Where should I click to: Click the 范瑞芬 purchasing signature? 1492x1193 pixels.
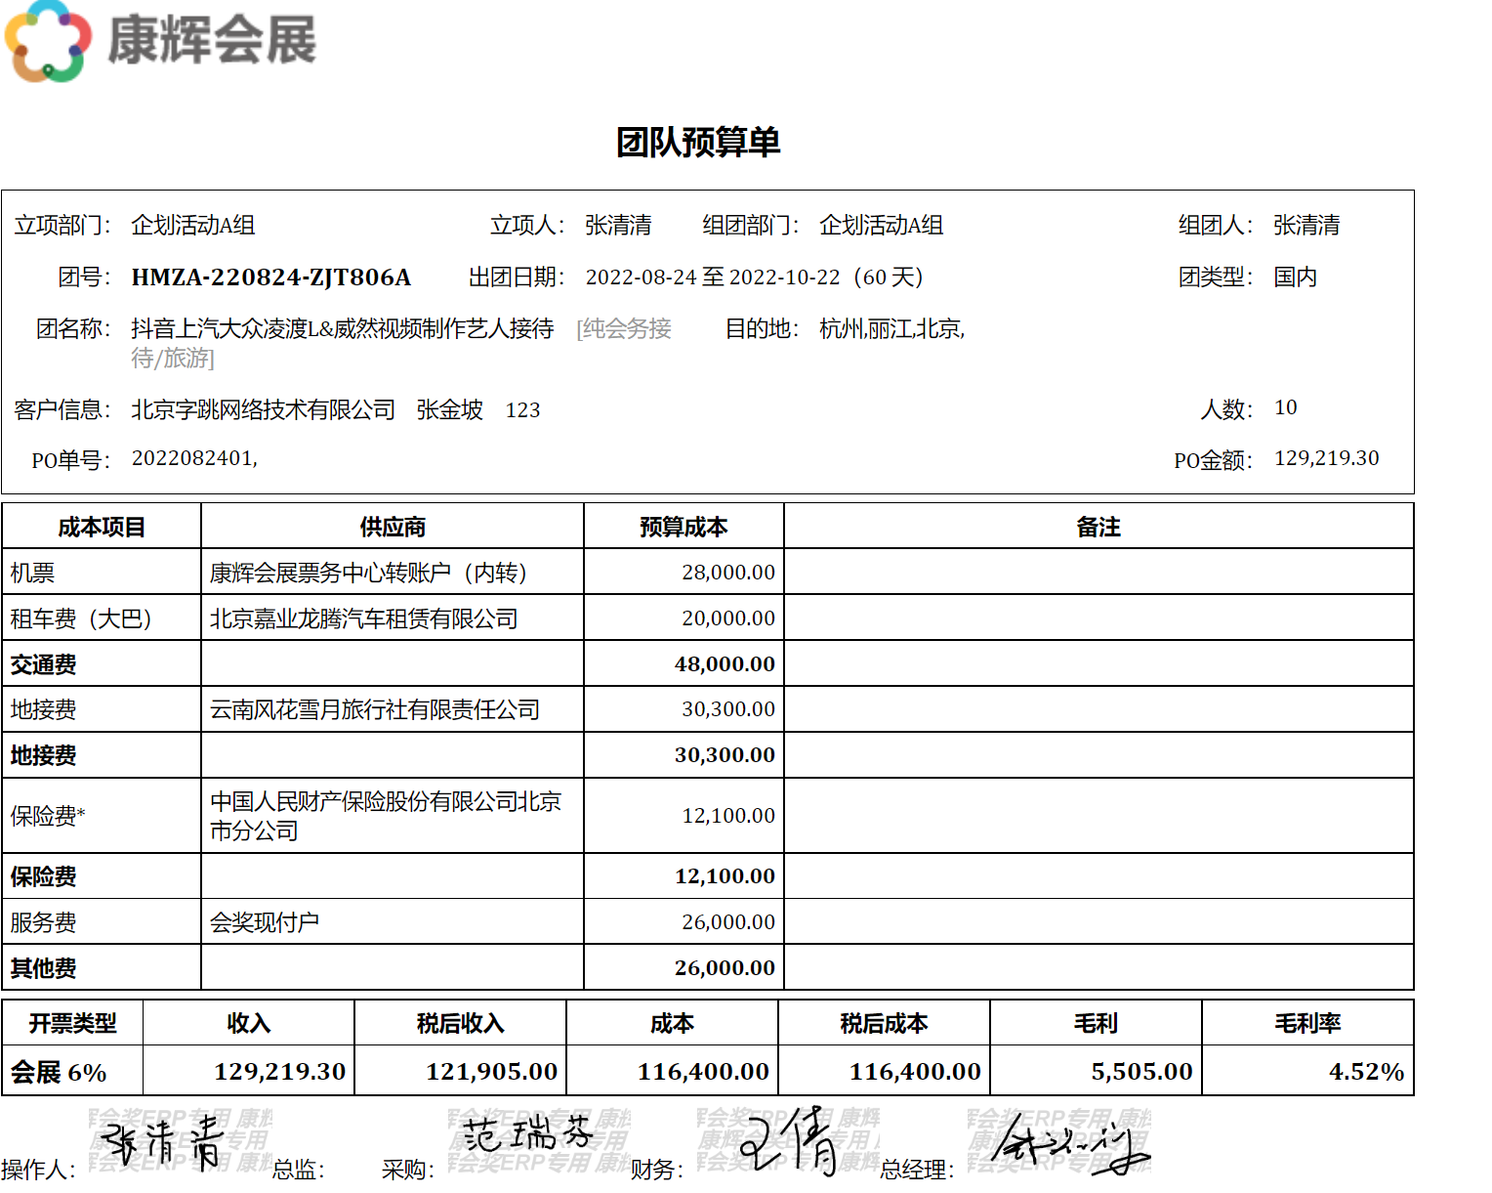[527, 1135]
